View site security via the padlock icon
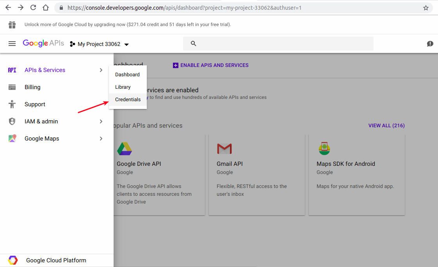 61,7
